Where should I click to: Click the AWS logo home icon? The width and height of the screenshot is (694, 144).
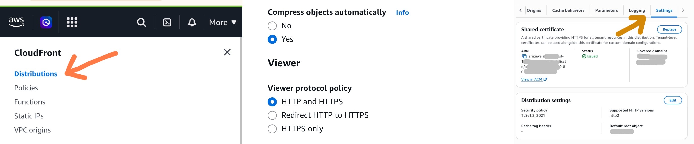[x=16, y=22]
